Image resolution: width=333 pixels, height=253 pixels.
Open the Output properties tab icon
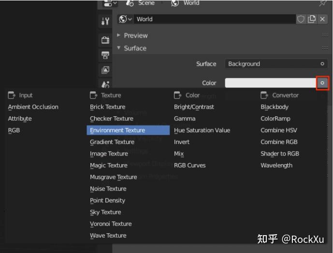click(x=105, y=55)
